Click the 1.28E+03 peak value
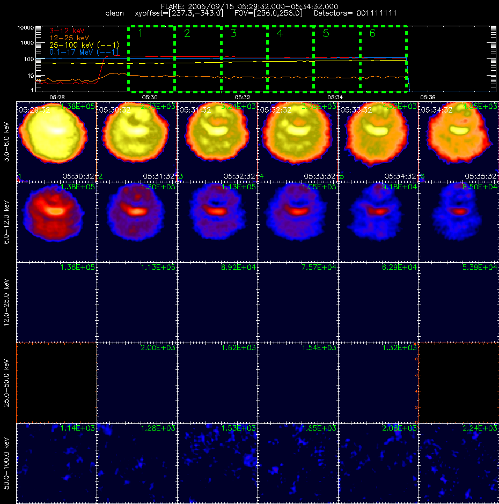Screen dimensions: 499x504 [x=158, y=428]
